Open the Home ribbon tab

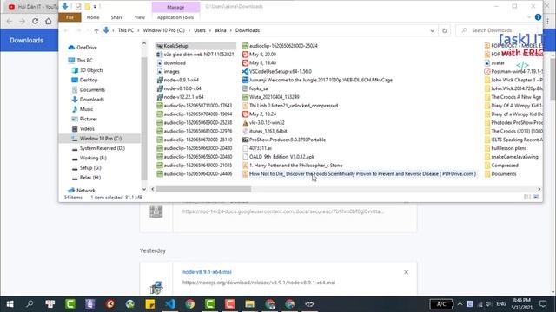93,17
